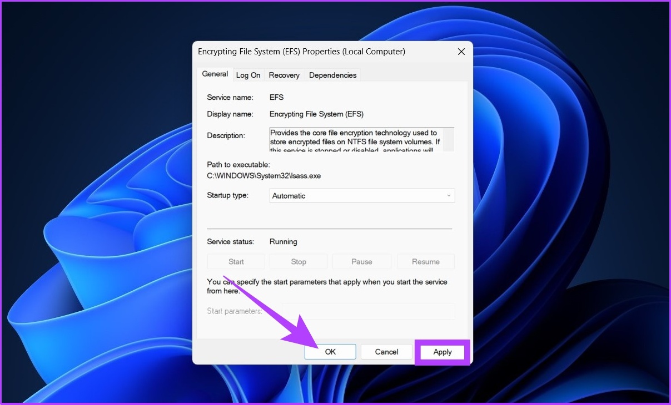Dismiss the dialog using Cancel
671x405 pixels.
pos(386,352)
